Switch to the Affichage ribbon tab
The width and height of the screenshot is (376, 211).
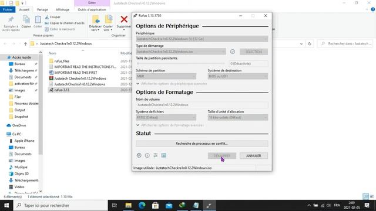(x=63, y=9)
